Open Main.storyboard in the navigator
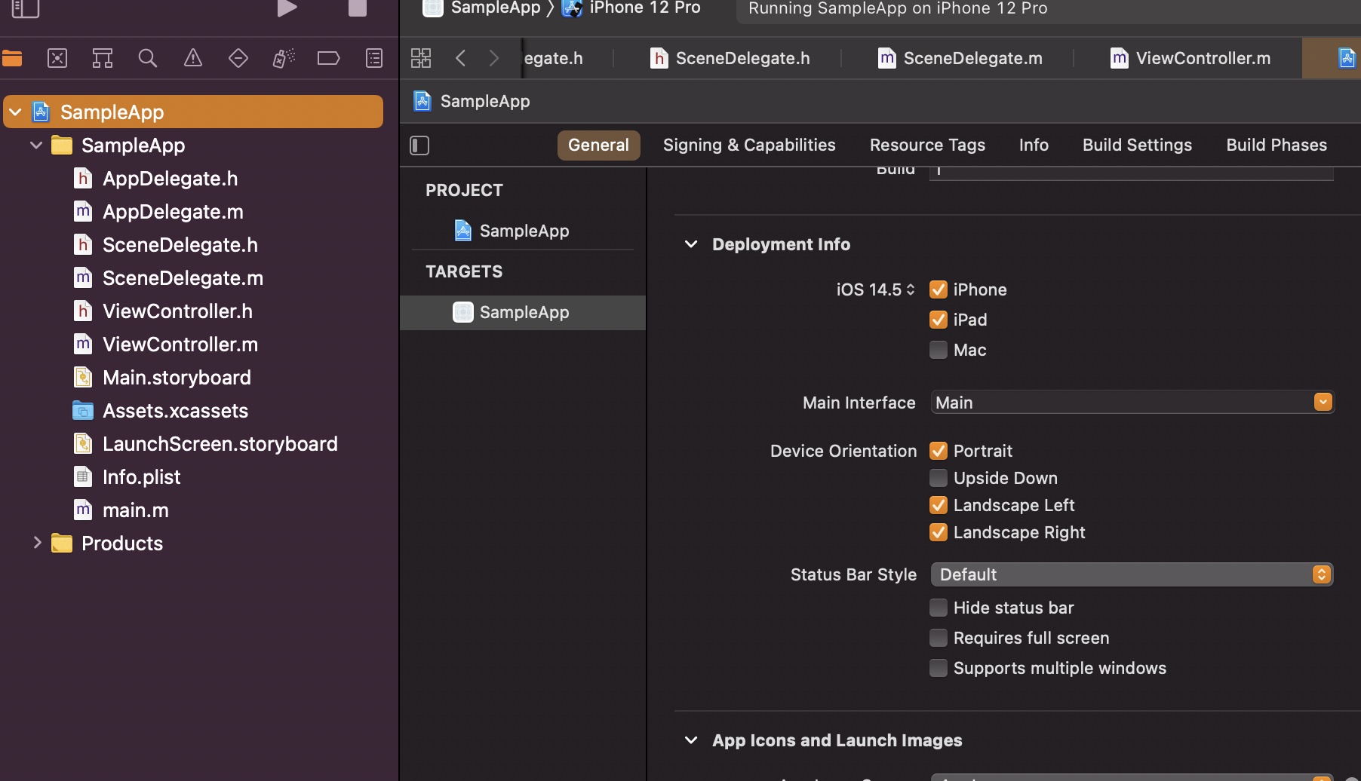 [x=177, y=378]
